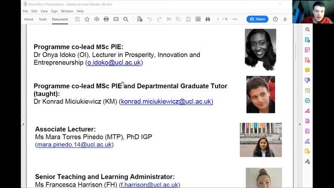Click the Undo arrow icon
Viewport: 334px width, 188px height.
150,19
